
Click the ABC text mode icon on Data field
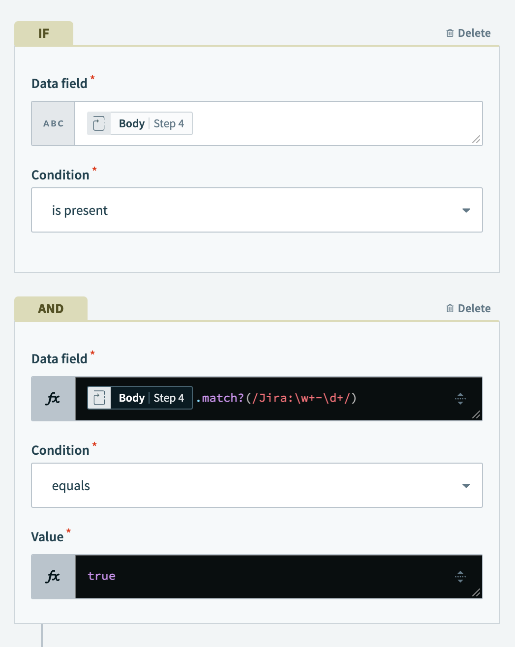coord(53,123)
